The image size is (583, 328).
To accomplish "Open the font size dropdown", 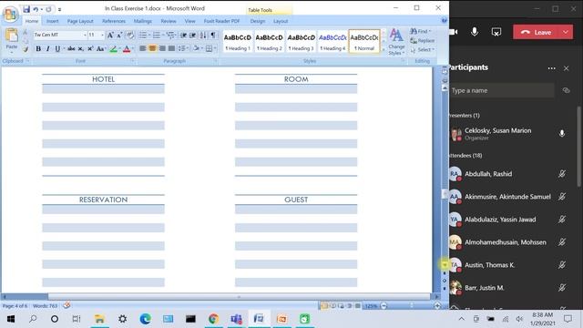I will [102, 35].
